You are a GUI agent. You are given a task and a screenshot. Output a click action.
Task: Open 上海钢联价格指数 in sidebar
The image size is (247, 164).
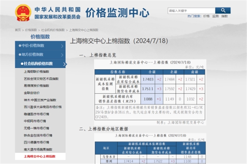37,72
